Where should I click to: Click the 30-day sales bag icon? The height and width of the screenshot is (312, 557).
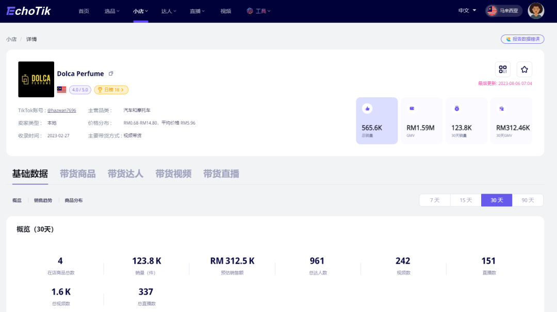[x=457, y=109]
